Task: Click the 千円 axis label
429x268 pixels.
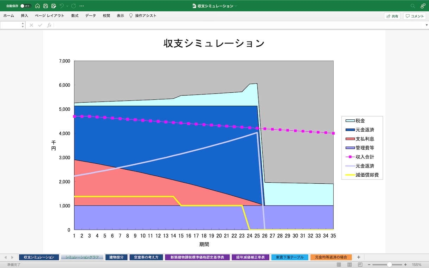Action: [53, 145]
